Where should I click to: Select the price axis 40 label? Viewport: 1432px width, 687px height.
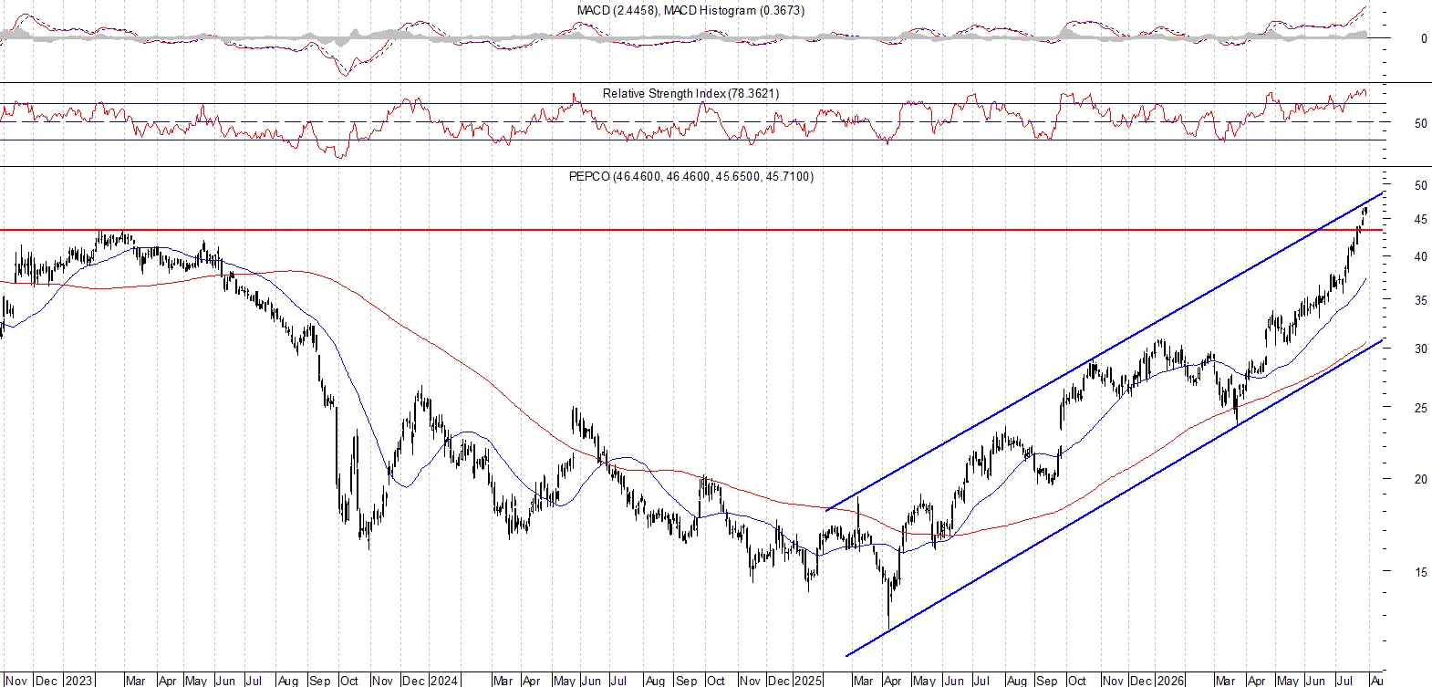pos(1421,256)
